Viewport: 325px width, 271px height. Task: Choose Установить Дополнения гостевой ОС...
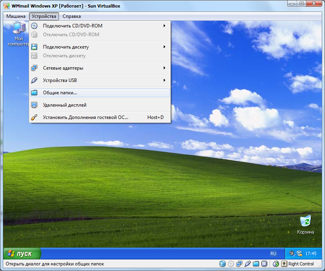[100, 117]
